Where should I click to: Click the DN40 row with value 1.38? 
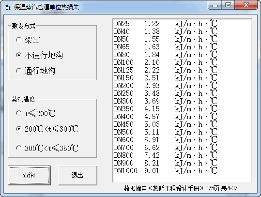[x=166, y=31]
